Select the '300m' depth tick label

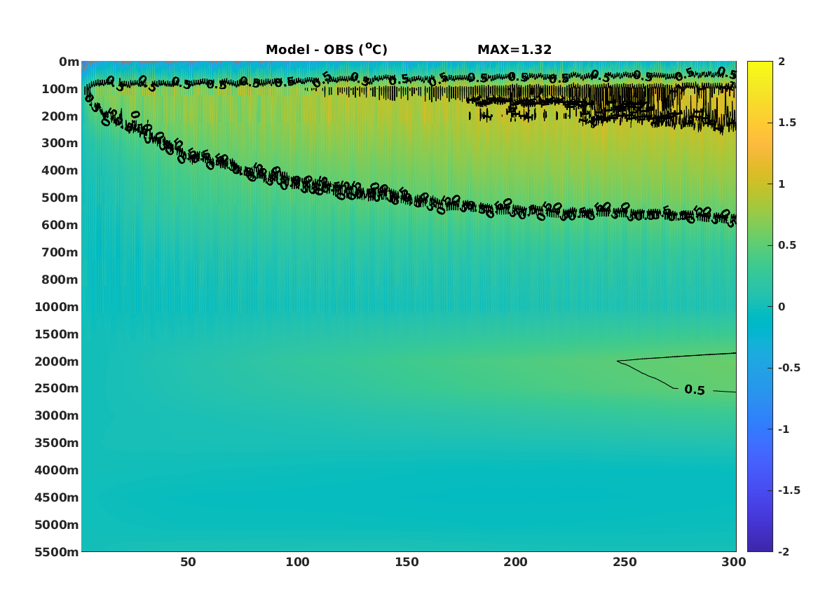coord(60,144)
